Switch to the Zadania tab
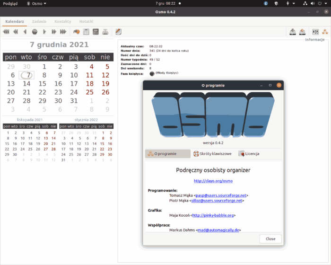Screen dimensions: 331x265 coord(39,21)
